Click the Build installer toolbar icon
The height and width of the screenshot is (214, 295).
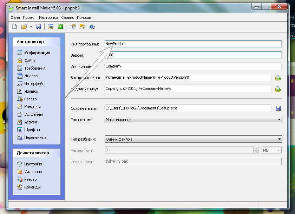tap(51, 27)
